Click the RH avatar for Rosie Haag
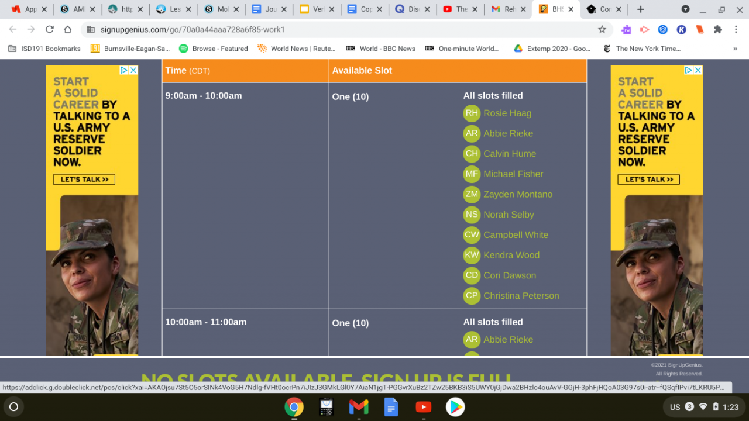This screenshot has width=749, height=421. pyautogui.click(x=472, y=113)
